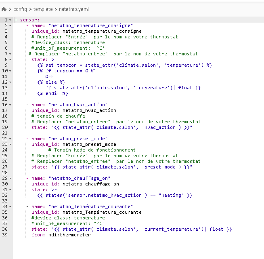This screenshot has height=259, width=264.
Task: Click line number 21 in the gutter
Action: click(5, 133)
